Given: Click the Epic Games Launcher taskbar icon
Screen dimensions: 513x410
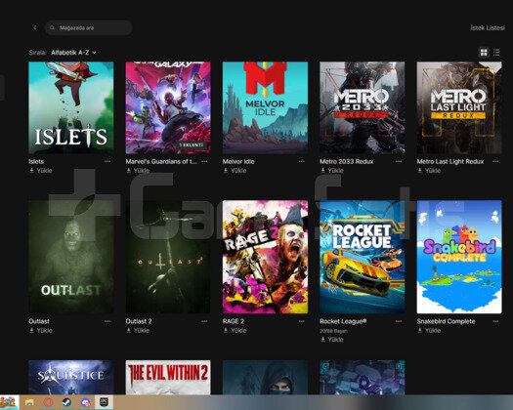Looking at the screenshot, I should 104,402.
